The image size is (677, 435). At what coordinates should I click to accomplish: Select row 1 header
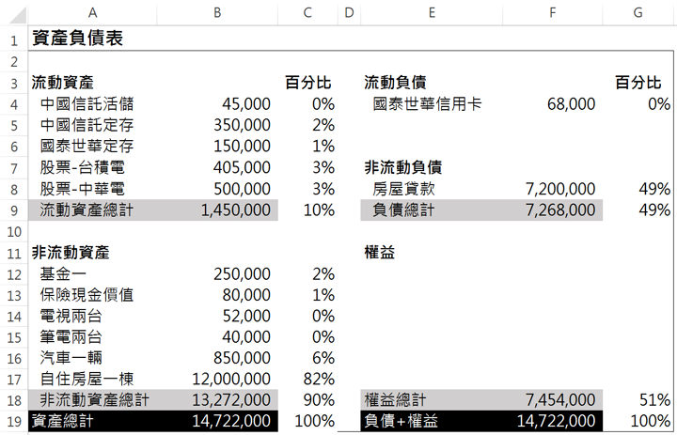pyautogui.click(x=14, y=40)
